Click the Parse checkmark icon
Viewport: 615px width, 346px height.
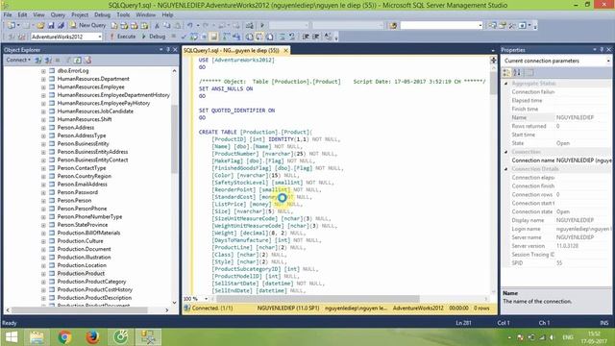tap(184, 37)
